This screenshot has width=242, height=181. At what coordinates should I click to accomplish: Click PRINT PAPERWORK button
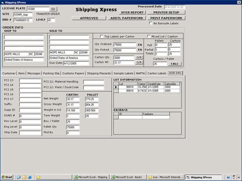click(x=166, y=18)
